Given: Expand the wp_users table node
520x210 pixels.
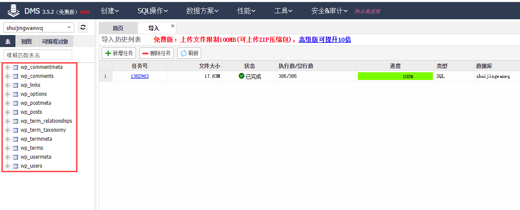Looking at the screenshot, I should 8,166.
